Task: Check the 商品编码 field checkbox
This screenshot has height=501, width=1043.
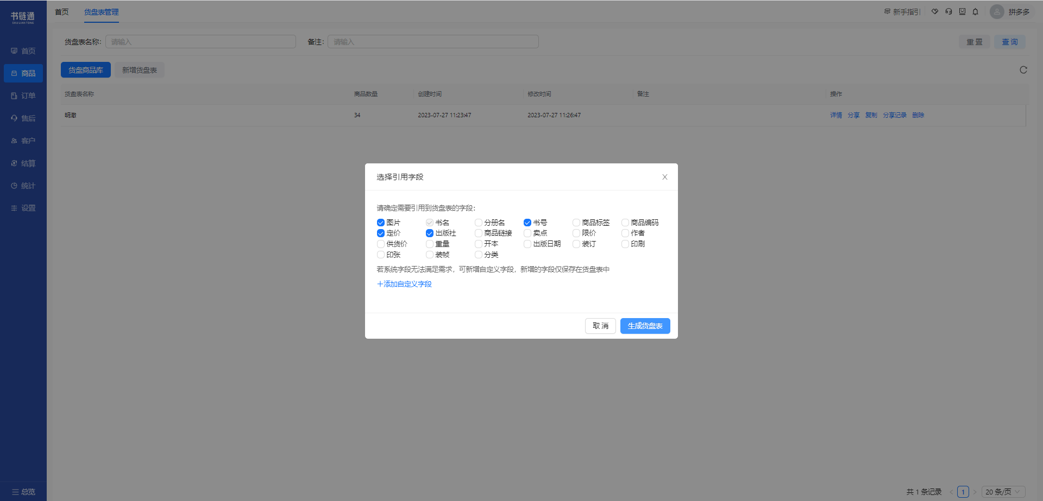Action: tap(625, 223)
